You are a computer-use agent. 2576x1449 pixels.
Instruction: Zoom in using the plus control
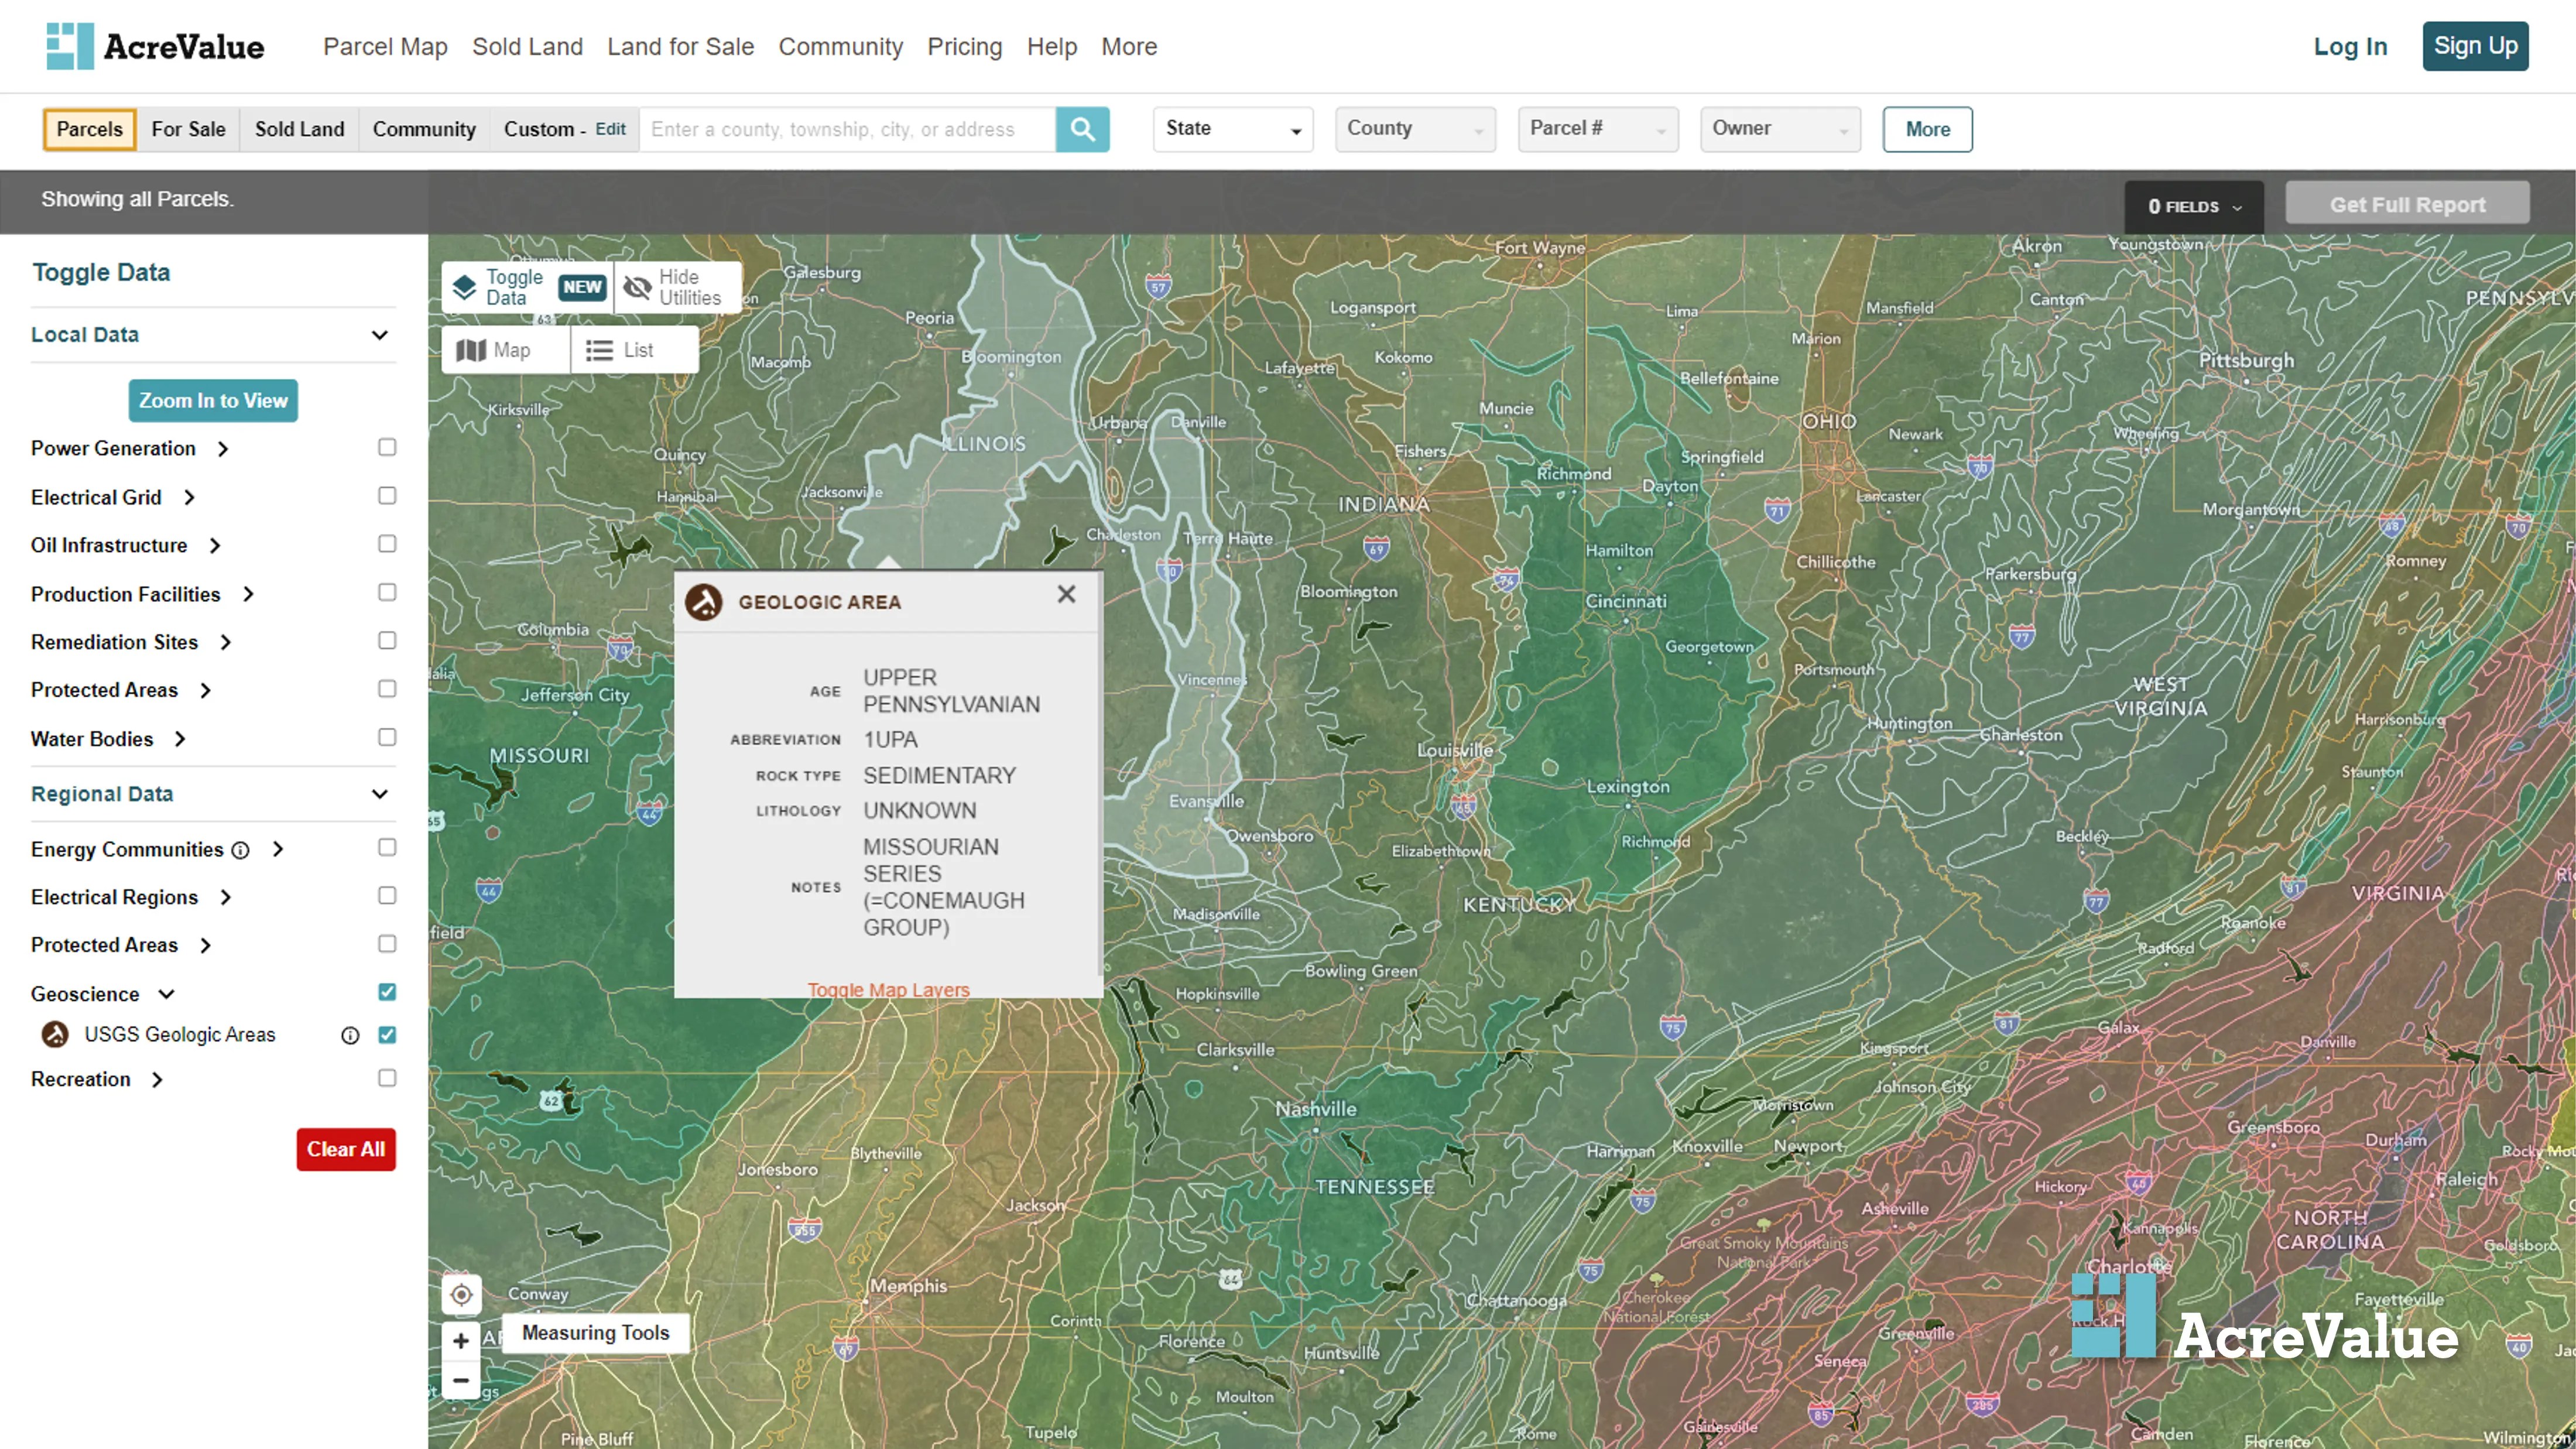point(461,1340)
